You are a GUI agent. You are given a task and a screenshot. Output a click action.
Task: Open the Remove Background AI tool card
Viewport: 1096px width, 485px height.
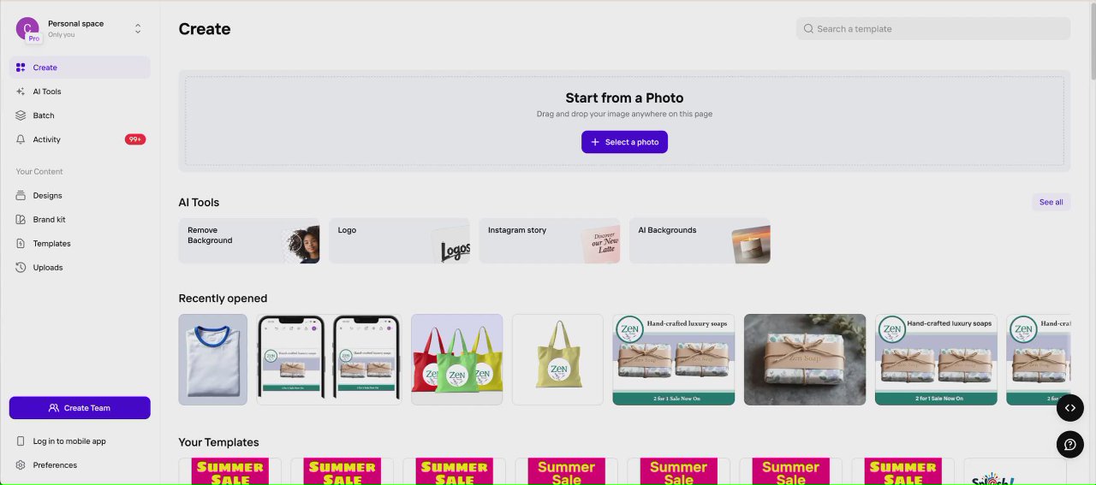[x=249, y=240]
